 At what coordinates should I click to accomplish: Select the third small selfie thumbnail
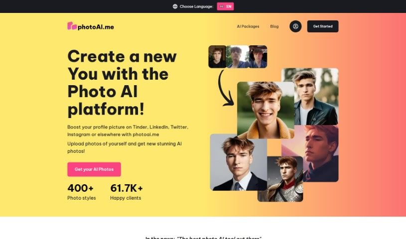[x=258, y=57]
